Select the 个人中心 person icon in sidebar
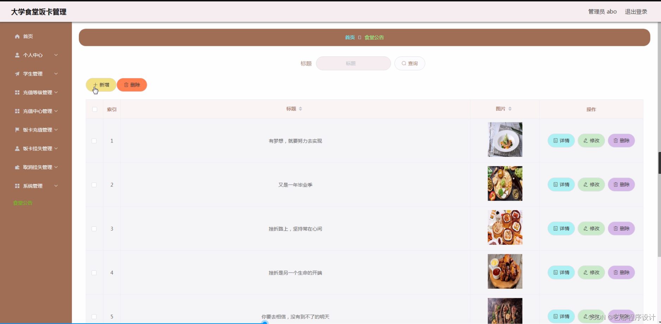 [17, 55]
